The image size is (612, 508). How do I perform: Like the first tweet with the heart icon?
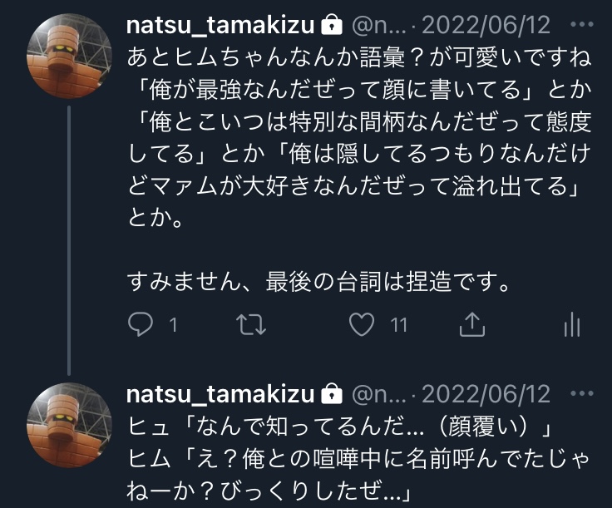361,325
